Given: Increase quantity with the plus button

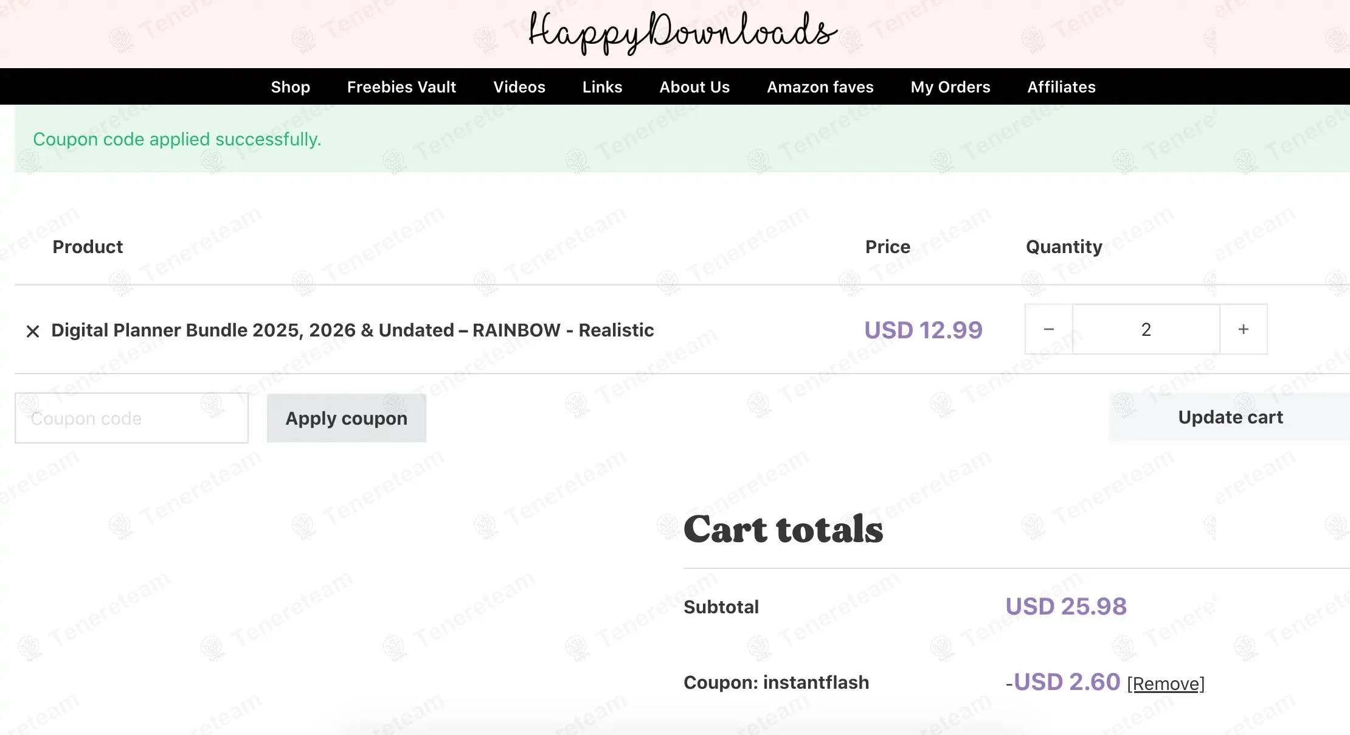Looking at the screenshot, I should pyautogui.click(x=1244, y=329).
